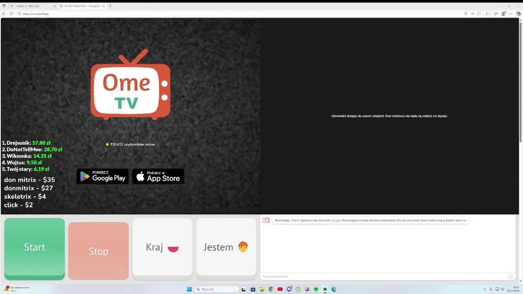Click the split screen icon
The width and height of the screenshot is (523, 294).
(466, 13)
